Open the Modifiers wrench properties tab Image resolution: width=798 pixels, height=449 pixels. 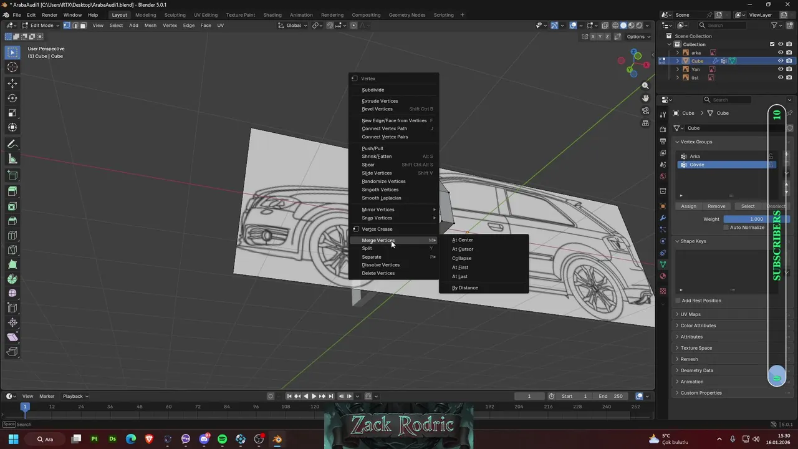coord(663,218)
